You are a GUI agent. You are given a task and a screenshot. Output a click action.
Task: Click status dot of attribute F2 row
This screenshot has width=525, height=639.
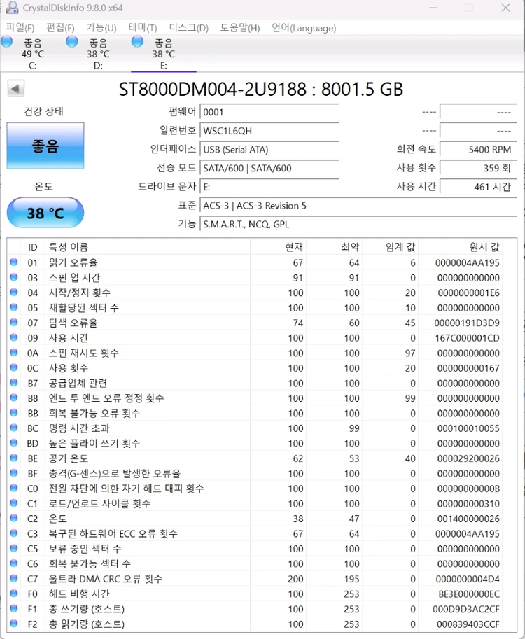pos(14,624)
